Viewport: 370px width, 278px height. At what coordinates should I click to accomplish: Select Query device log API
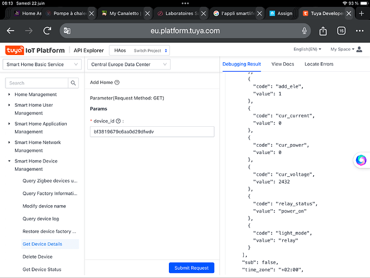[x=41, y=219]
